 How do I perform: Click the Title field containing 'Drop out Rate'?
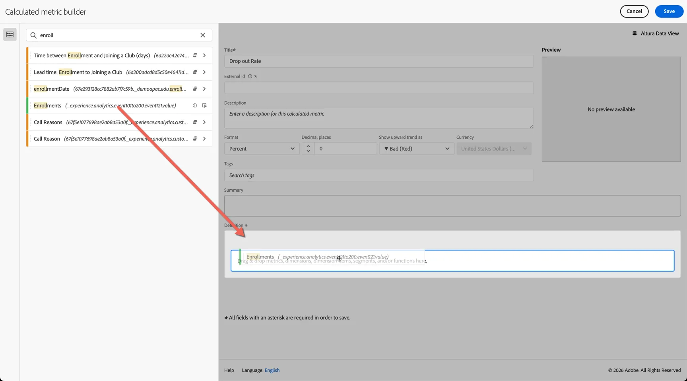(379, 61)
